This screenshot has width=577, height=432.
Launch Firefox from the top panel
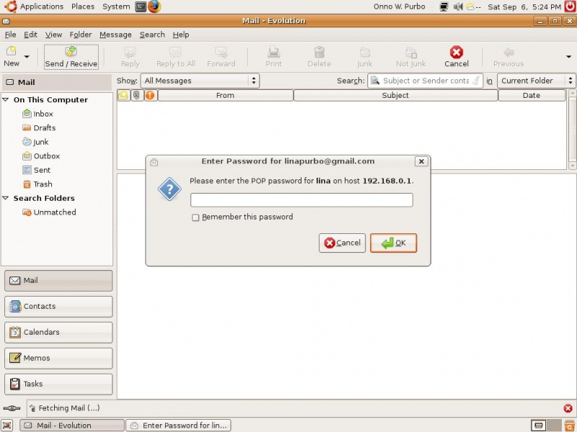click(x=151, y=6)
